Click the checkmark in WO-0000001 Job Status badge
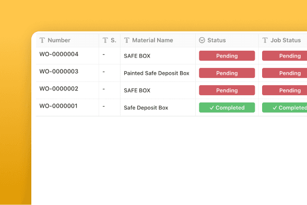 click(275, 108)
